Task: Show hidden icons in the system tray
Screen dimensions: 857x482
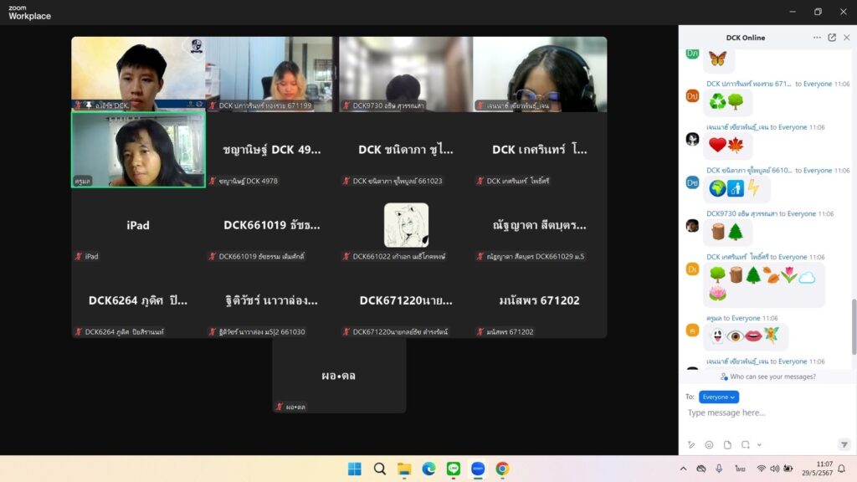Action: click(x=683, y=469)
